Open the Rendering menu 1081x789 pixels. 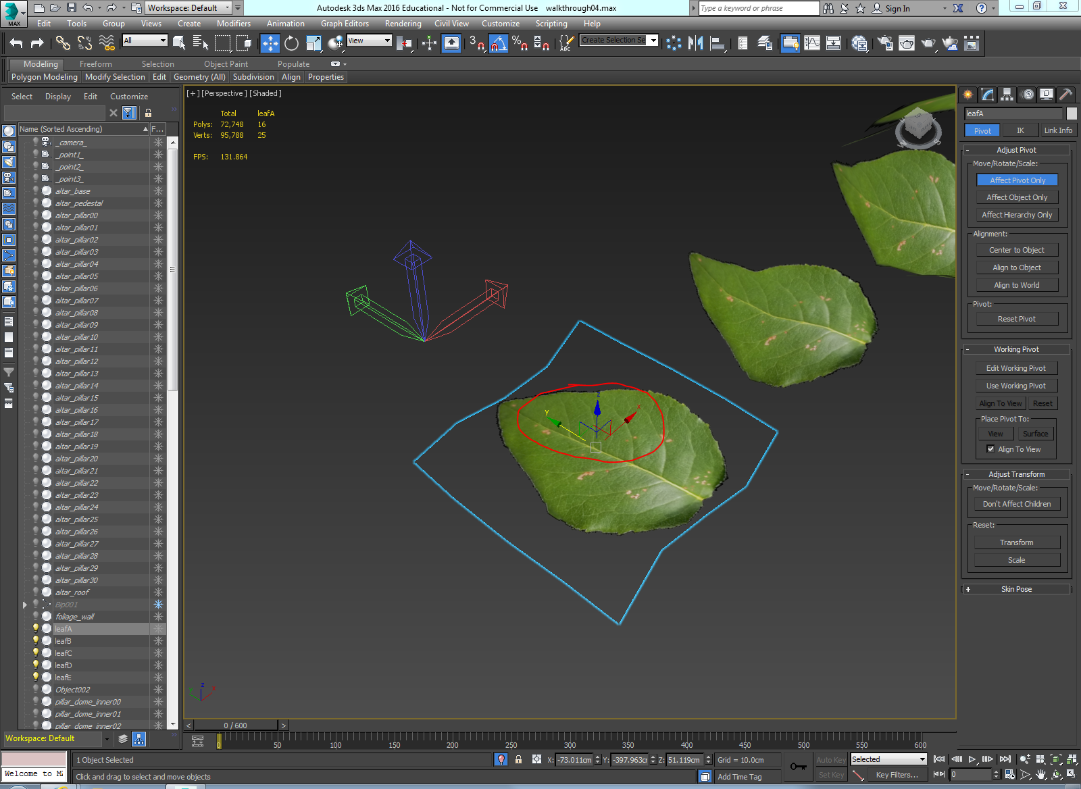(403, 23)
